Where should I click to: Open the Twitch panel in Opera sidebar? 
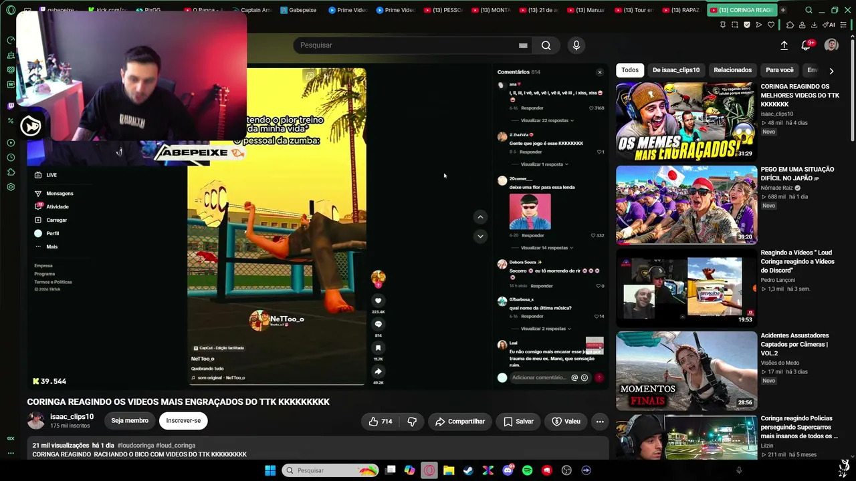click(11, 106)
